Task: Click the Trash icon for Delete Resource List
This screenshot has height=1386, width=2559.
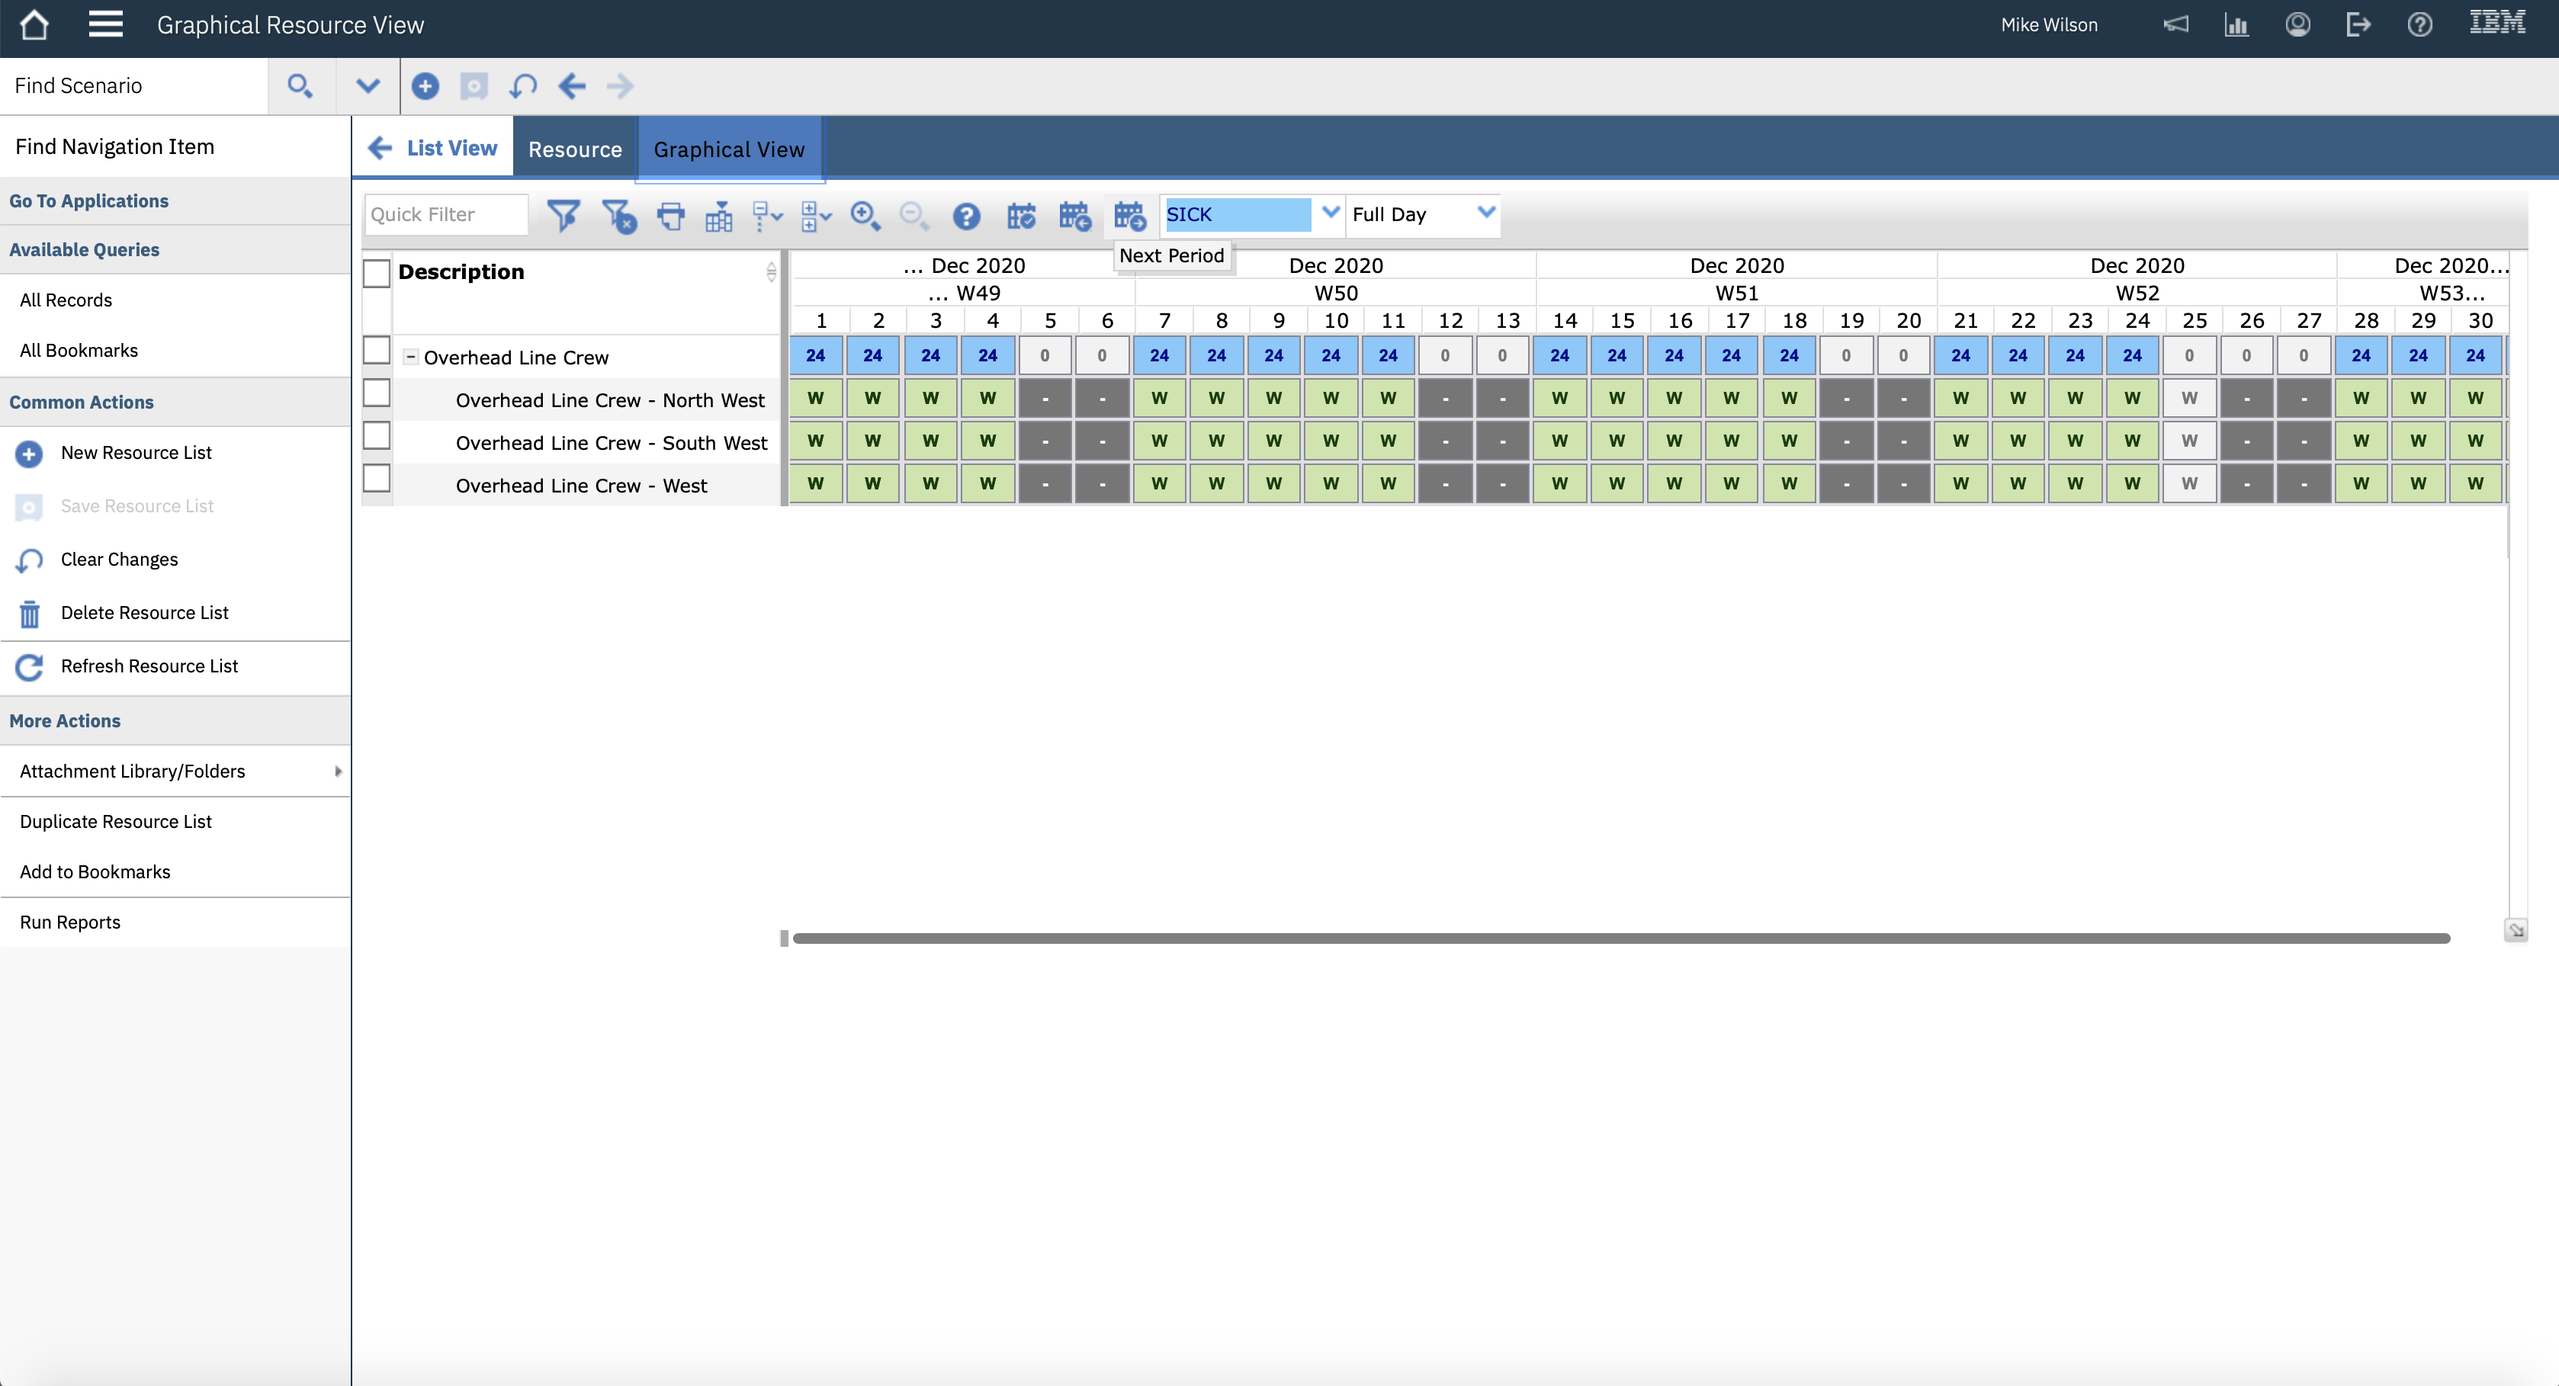Action: (x=30, y=613)
